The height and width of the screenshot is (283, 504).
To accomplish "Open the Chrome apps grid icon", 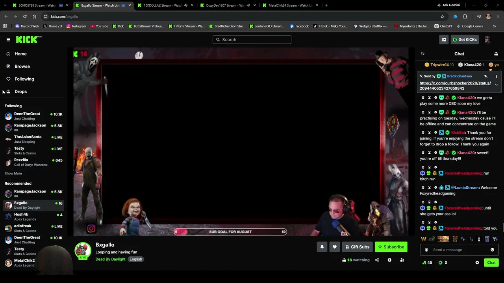I will coord(5,26).
